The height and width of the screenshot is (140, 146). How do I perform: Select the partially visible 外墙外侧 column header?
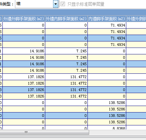136,19
